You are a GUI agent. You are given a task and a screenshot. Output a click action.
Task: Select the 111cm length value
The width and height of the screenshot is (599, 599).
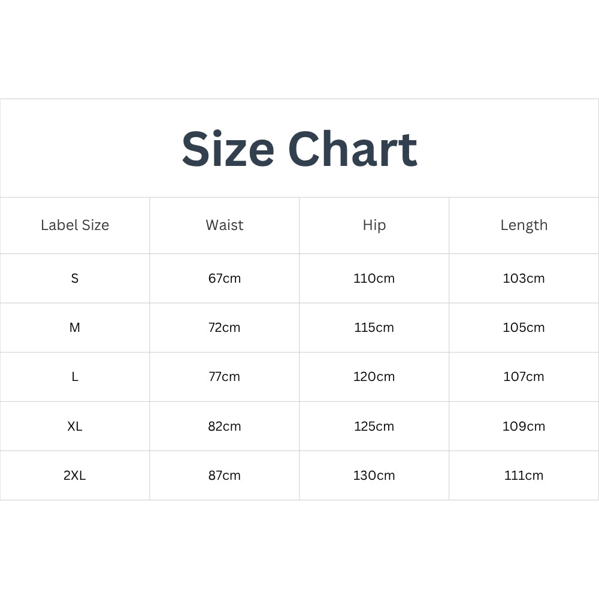[524, 476]
